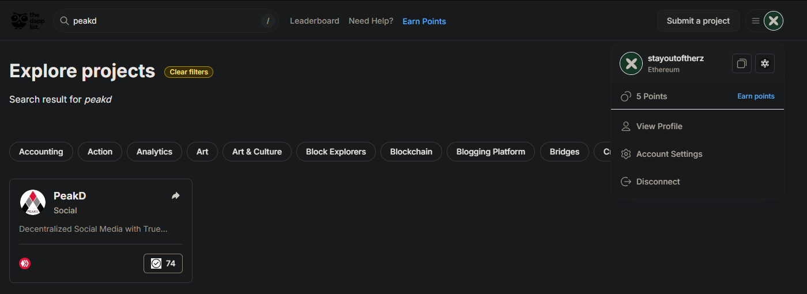Share the PeakD project via arrow icon
The height and width of the screenshot is (294, 807).
[x=176, y=196]
